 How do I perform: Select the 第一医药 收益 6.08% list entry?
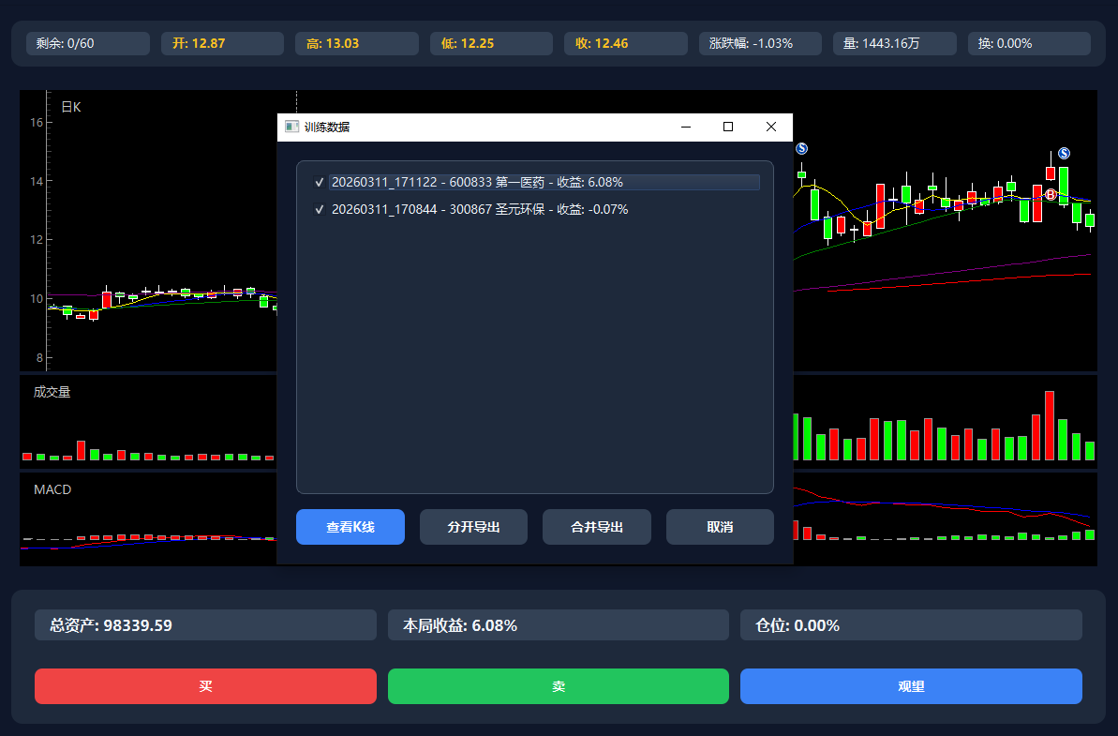(x=477, y=183)
